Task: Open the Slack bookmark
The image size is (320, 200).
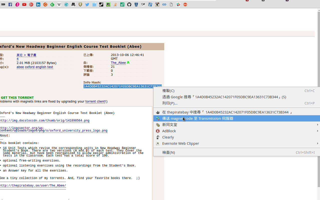Action: coord(178,4)
